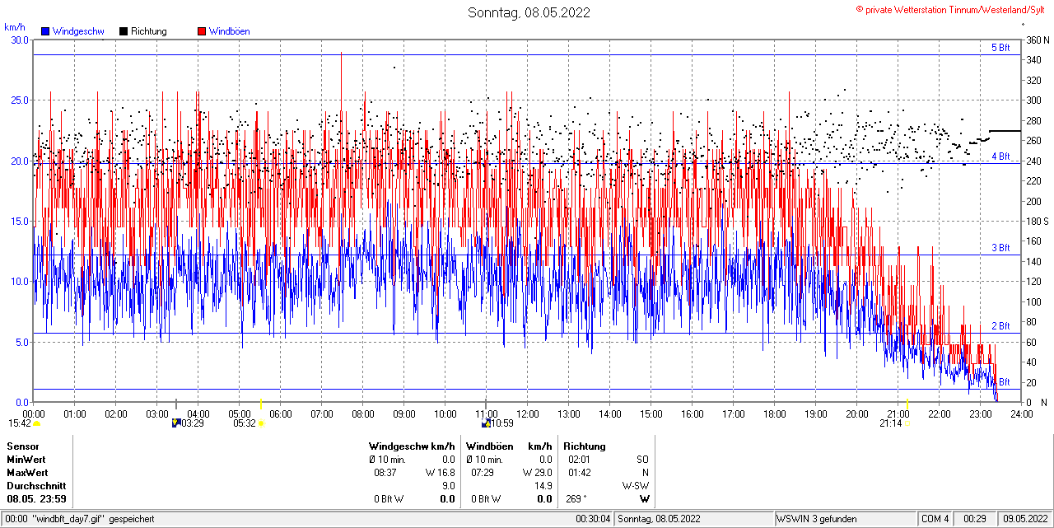The image size is (1054, 528).
Task: Click the blue Windgeschw legend swatch
Action: point(45,31)
